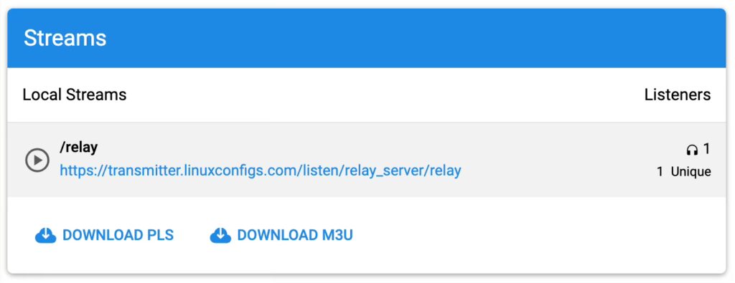Screen dimensions: 735x283
Task: Click the DOWNLOAD PLS text label
Action: coord(118,235)
